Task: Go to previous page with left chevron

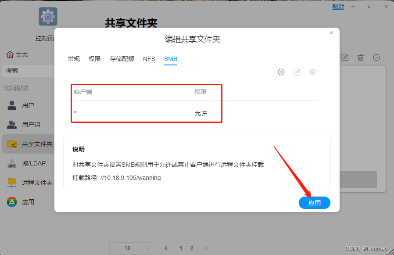Action: coord(166,248)
